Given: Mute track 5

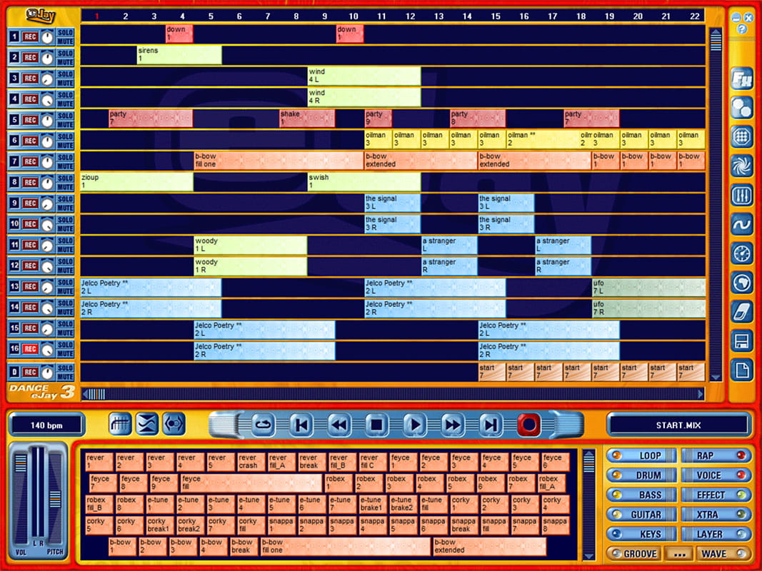Looking at the screenshot, I should tap(65, 124).
